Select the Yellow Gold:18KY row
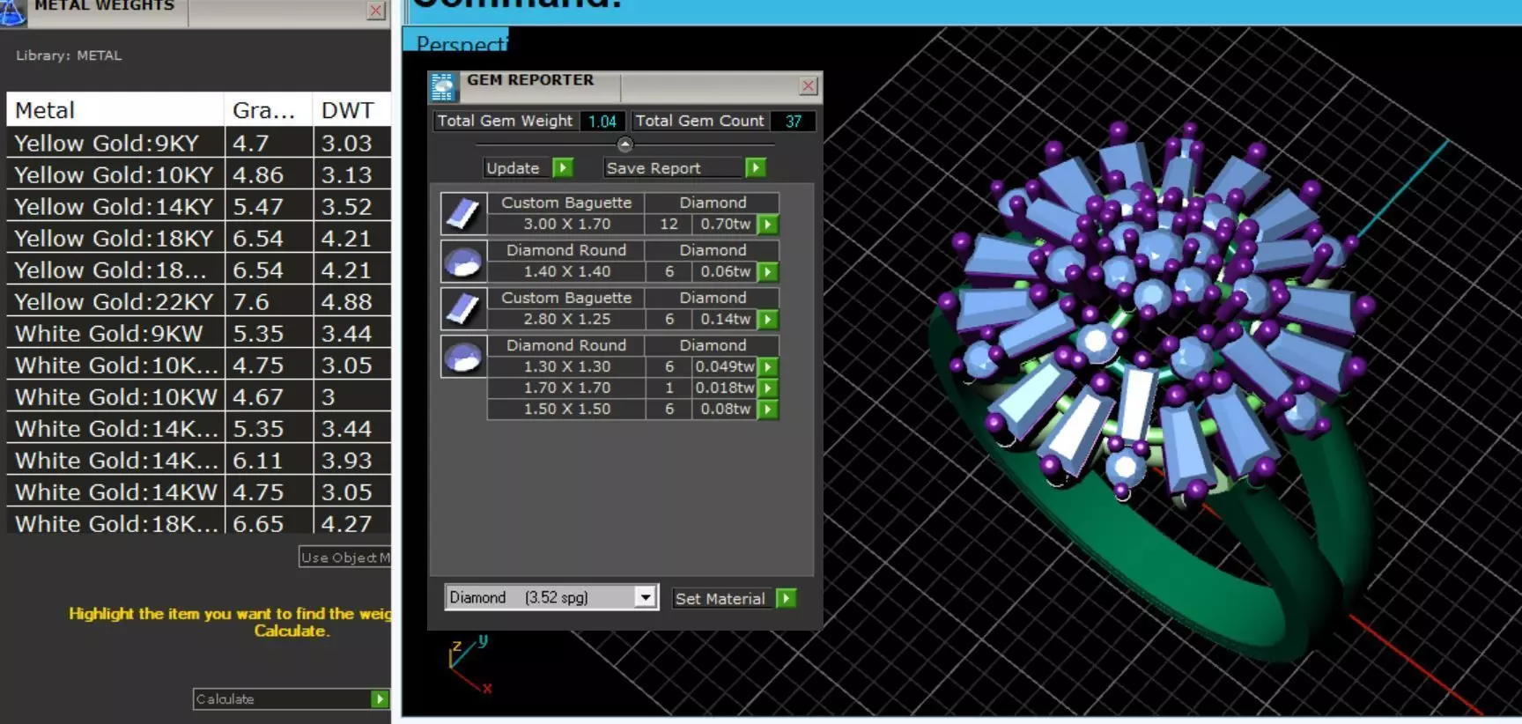 click(x=199, y=238)
